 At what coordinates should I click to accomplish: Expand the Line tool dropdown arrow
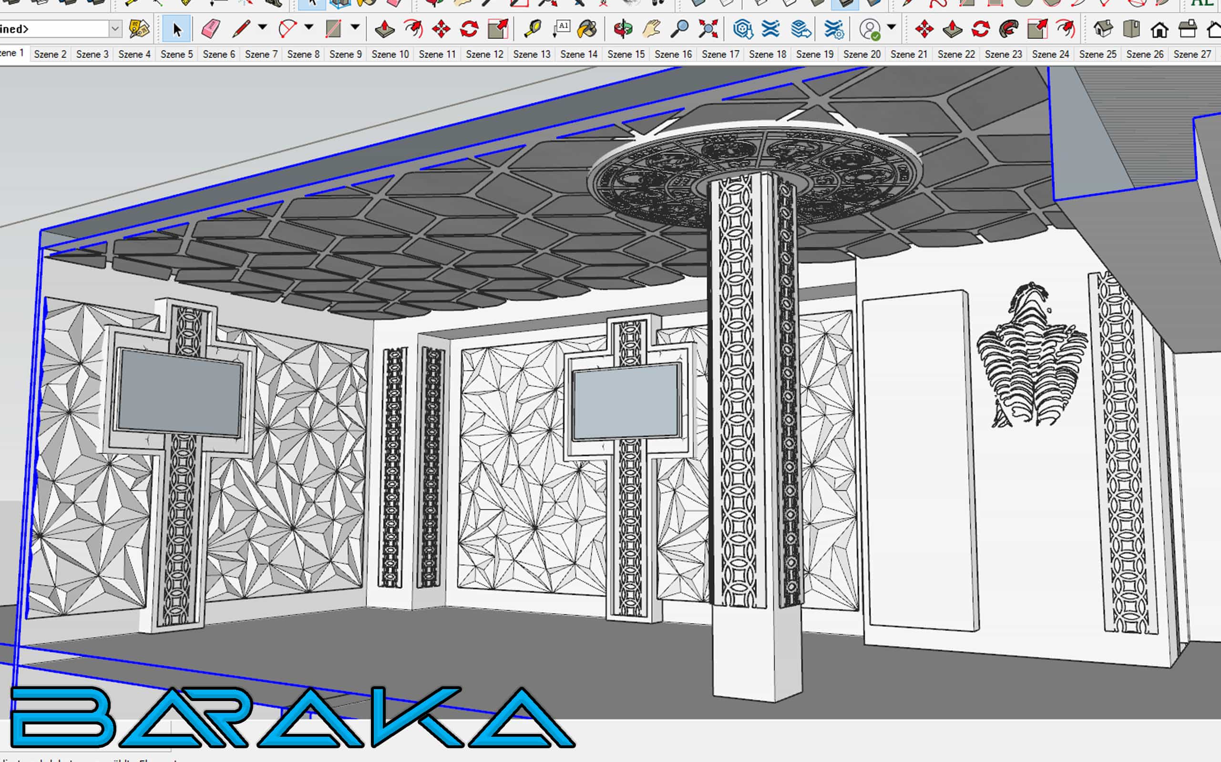262,27
